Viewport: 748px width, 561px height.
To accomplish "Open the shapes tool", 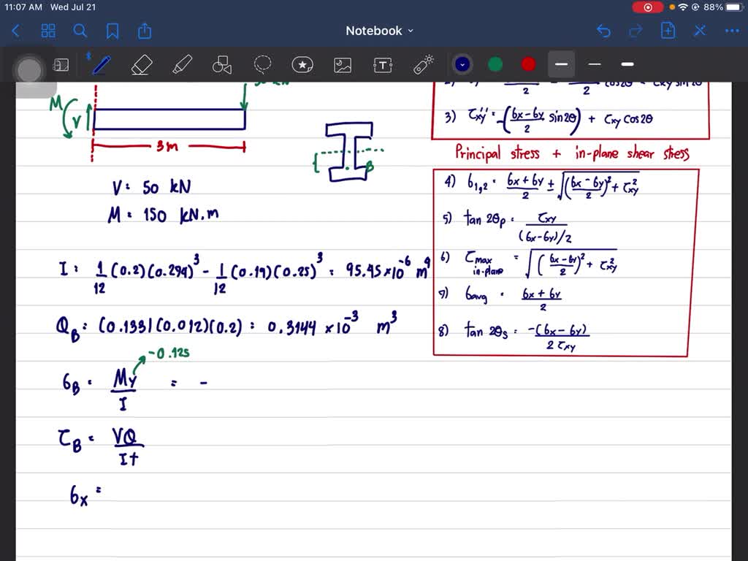I will (222, 64).
